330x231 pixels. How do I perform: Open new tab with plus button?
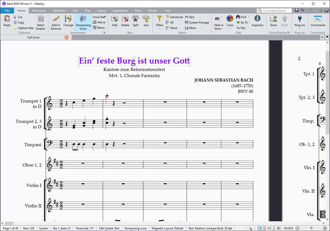coord(322,38)
